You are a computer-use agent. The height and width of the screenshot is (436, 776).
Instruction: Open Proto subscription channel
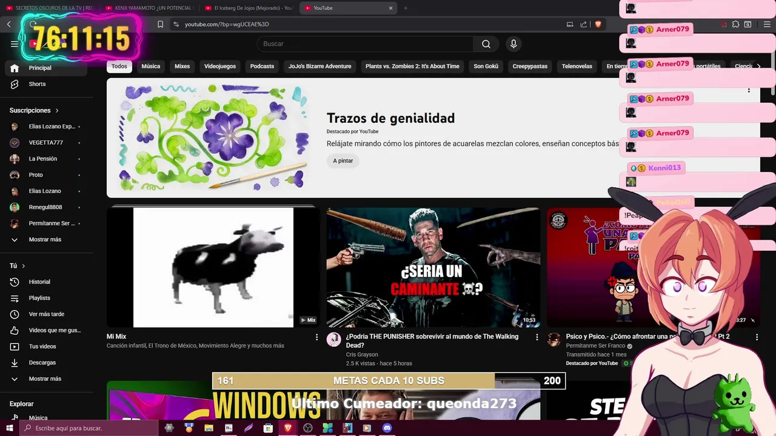(46, 175)
